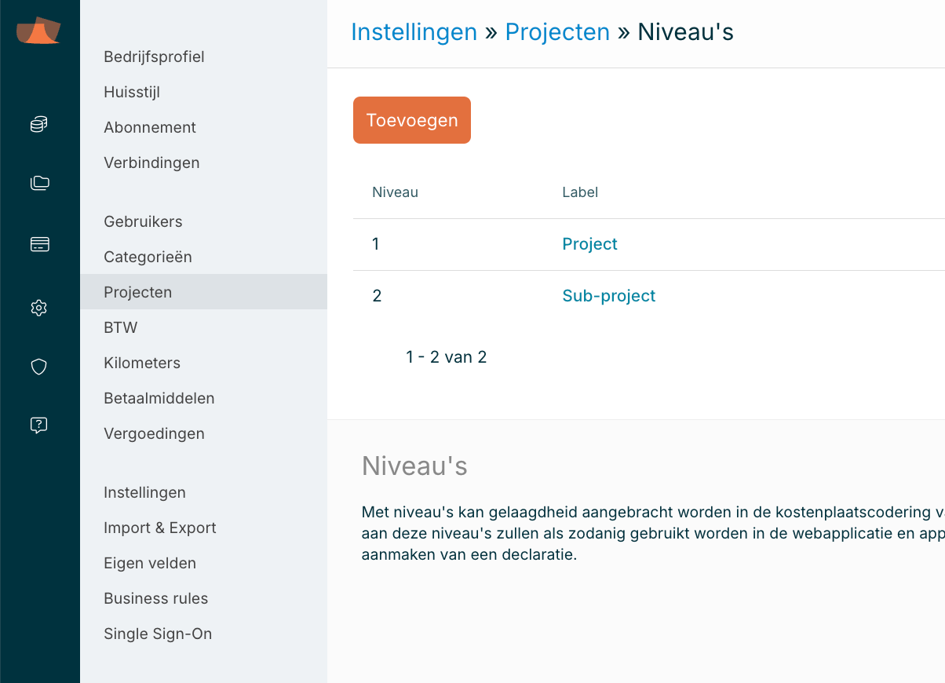Screen dimensions: 945x683
Task: Click the Toevoegen button
Action: point(412,120)
